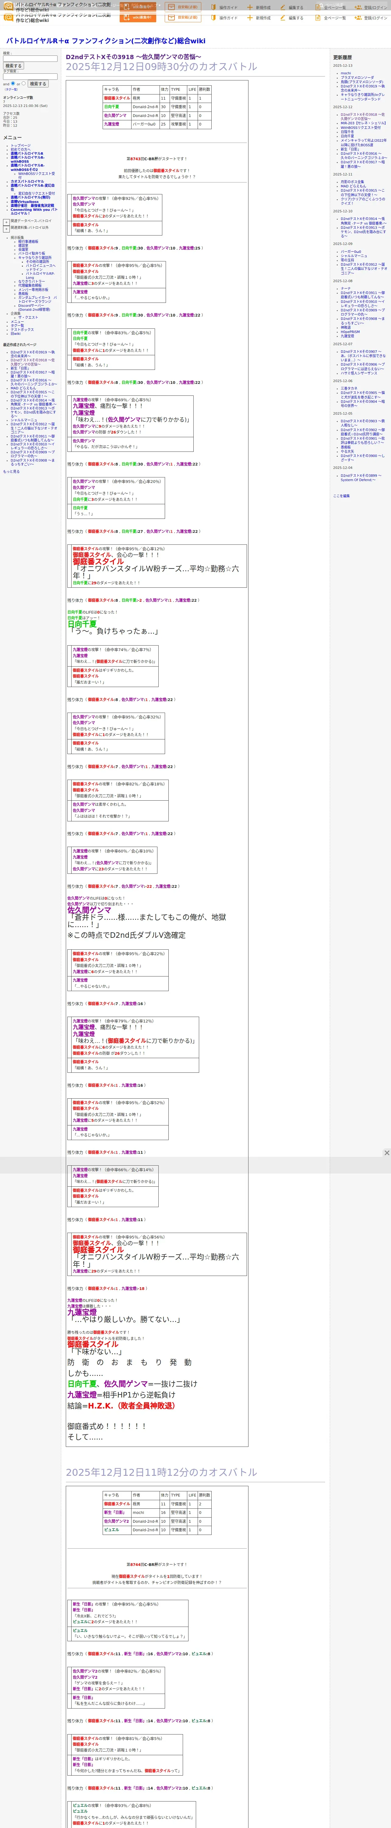Click heading '2025年12月12日11時12分のカオスバトル'

tap(162, 1472)
